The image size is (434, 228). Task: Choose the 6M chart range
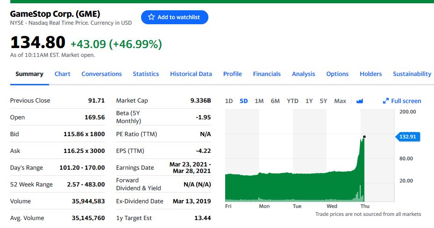click(275, 101)
